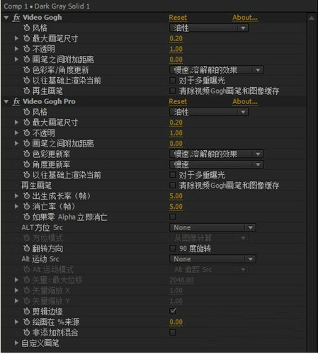Click 5.00 value of 消亡率
This screenshot has width=318, height=354.
point(176,207)
